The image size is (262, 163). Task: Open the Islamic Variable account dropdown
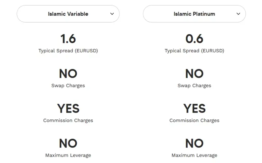[68, 14]
